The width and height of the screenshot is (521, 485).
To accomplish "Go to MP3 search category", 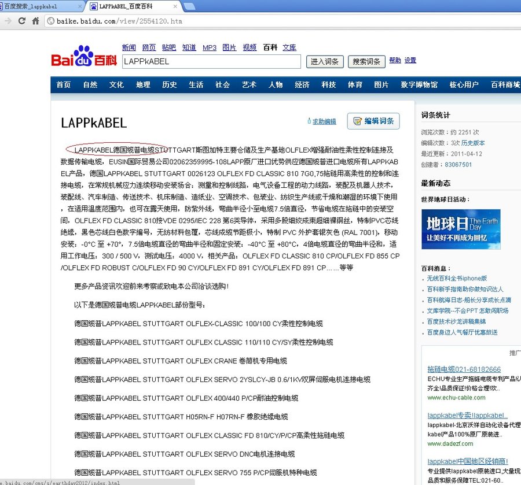I will point(210,47).
